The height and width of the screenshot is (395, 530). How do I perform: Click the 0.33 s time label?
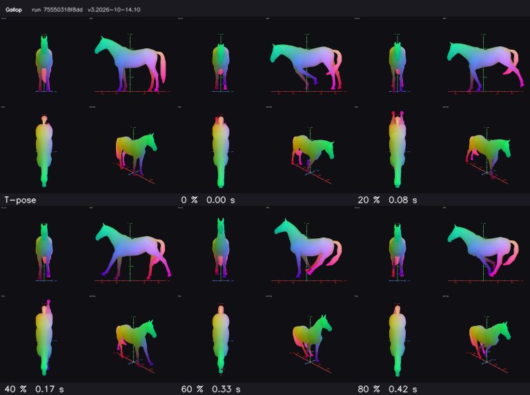point(226,389)
